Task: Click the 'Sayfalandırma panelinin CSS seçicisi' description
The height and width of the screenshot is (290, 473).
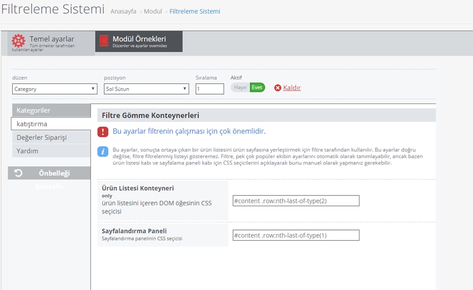Action: (142, 238)
